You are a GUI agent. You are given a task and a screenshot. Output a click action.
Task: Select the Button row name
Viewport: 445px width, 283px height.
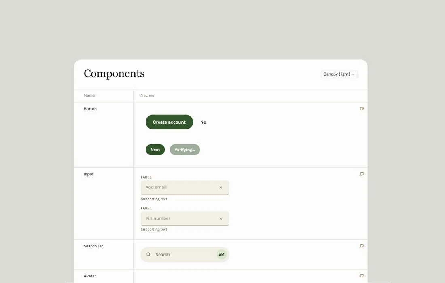(x=90, y=109)
